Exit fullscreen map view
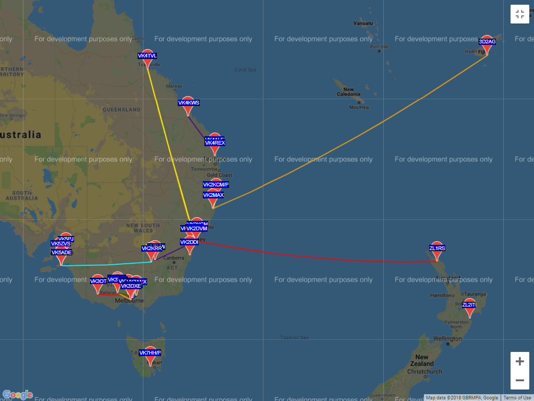The height and width of the screenshot is (401, 534). point(519,14)
